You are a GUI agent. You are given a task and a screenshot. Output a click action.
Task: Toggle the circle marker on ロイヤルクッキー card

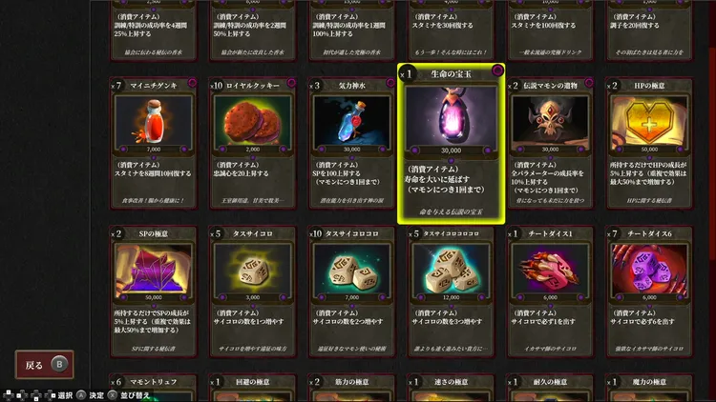tap(291, 83)
